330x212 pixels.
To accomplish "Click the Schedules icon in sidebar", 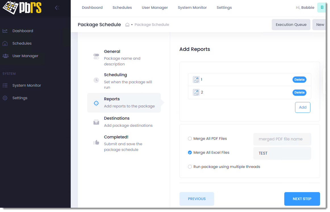I will click(5, 43).
